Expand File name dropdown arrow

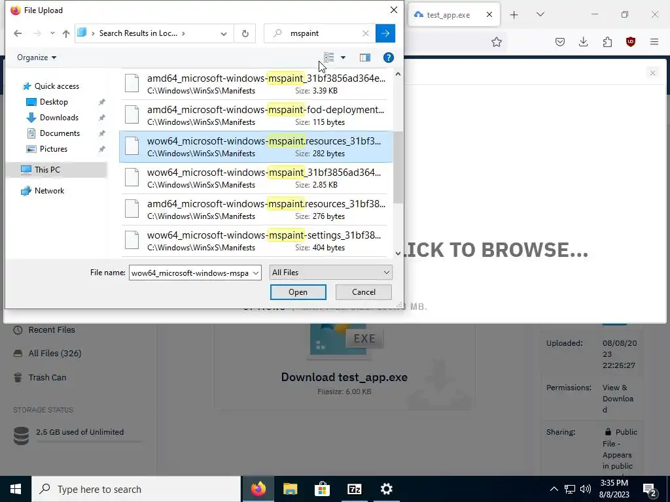click(256, 273)
